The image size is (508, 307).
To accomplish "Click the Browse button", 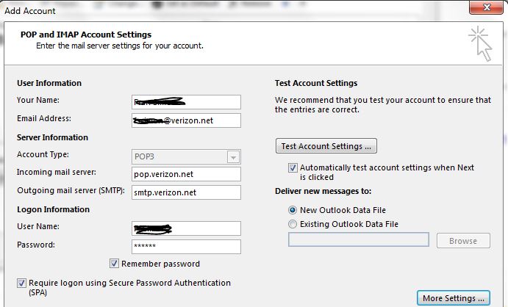I will pyautogui.click(x=462, y=240).
